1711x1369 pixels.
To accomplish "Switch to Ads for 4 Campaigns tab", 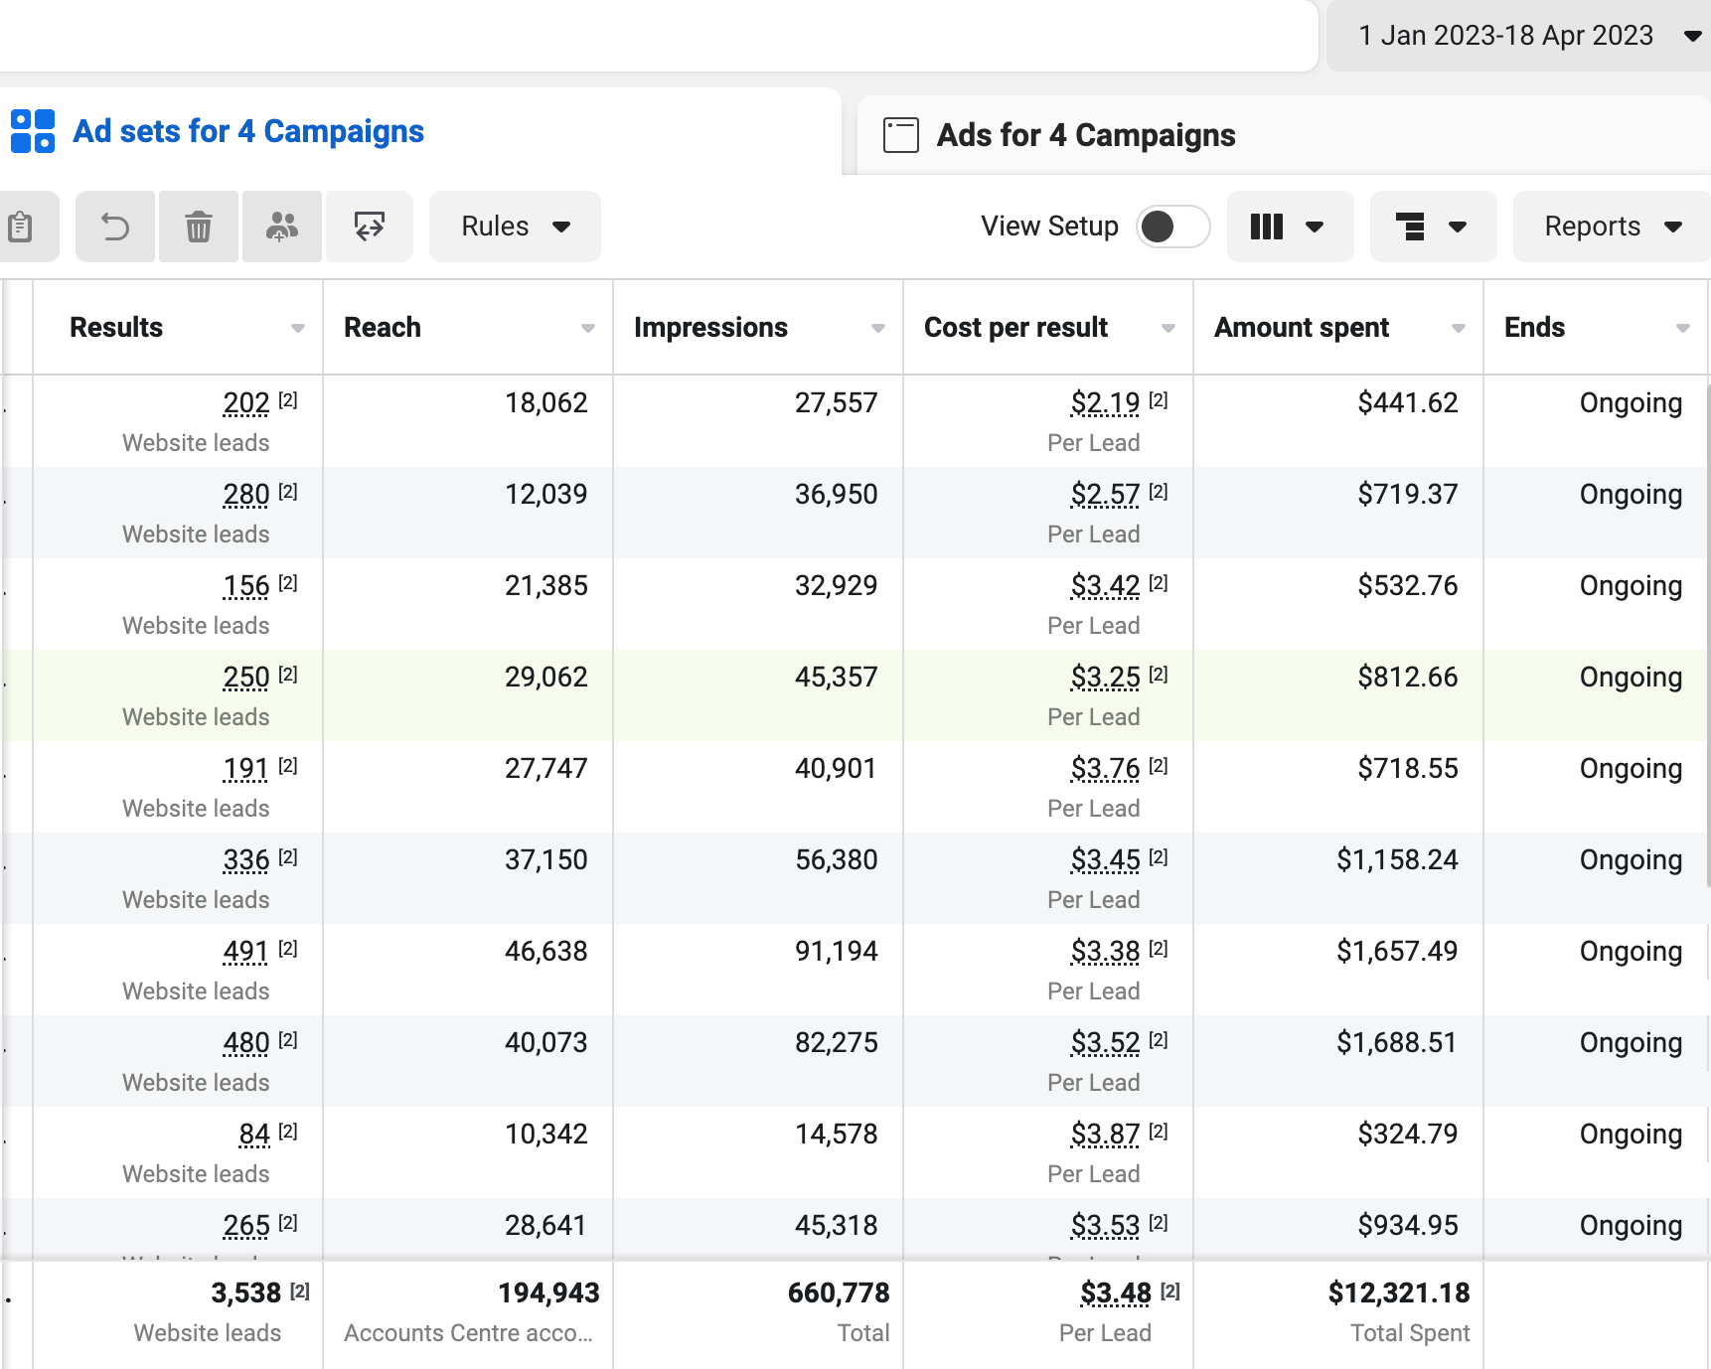I will click(1086, 135).
